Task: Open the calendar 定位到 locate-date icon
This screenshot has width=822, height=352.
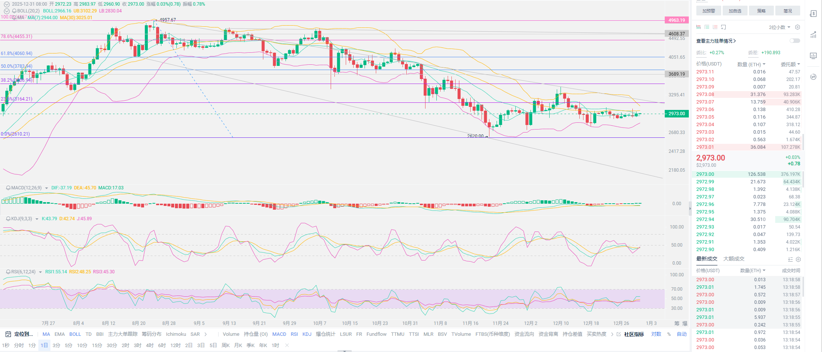Action: pos(8,334)
